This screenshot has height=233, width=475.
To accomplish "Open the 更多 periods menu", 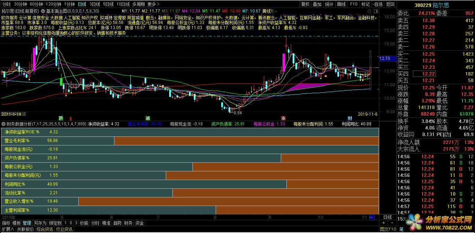I will [x=154, y=4].
